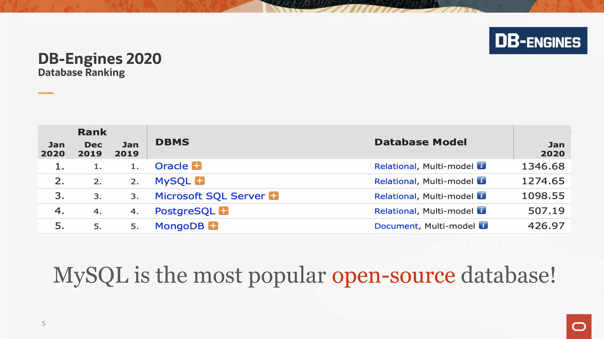
Task: Select score value 1098.55
Action: 543,196
